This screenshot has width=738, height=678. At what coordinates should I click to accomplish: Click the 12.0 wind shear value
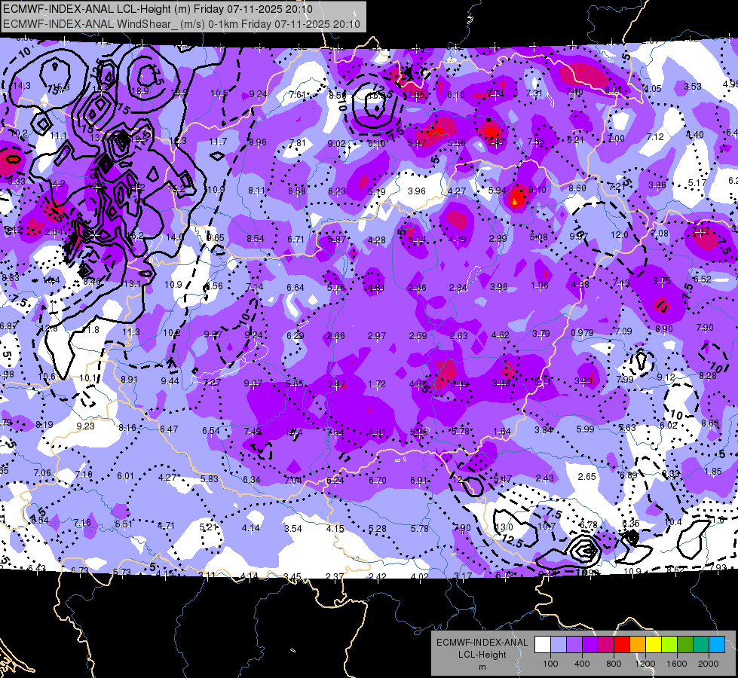(620, 235)
